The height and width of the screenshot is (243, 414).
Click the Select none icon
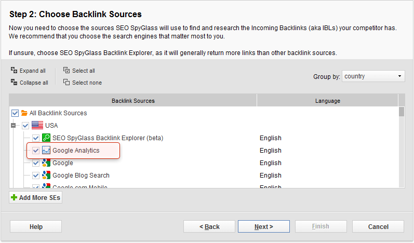tap(66, 82)
